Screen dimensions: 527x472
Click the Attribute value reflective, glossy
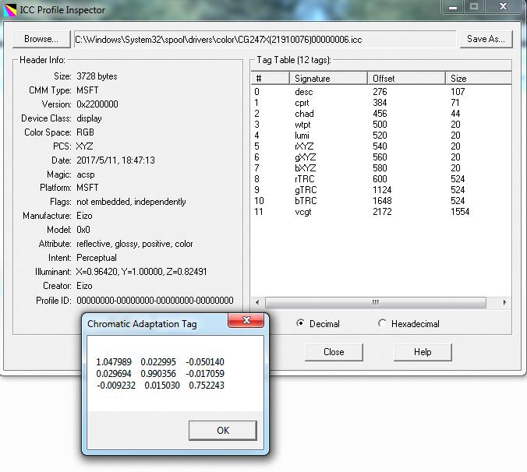coord(134,244)
